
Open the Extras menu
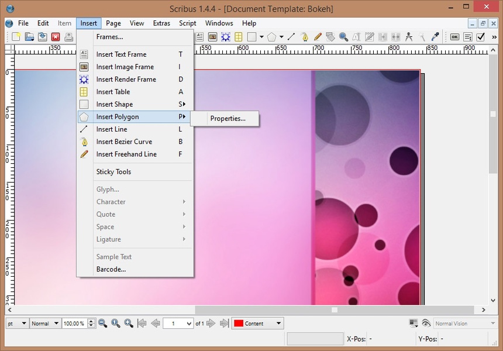pos(161,23)
